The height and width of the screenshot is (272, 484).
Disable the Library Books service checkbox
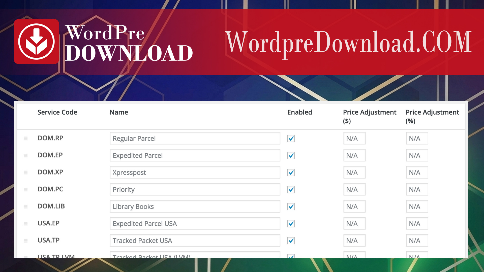click(x=291, y=207)
